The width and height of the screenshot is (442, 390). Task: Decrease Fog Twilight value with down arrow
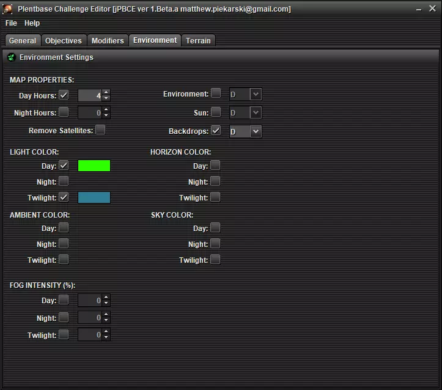pos(106,337)
